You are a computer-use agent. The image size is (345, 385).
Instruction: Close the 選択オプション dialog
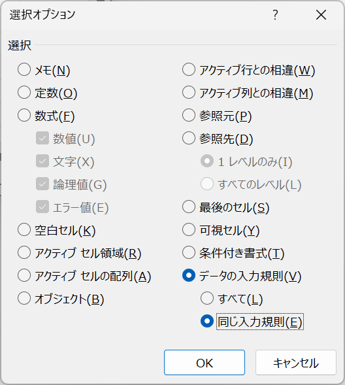pyautogui.click(x=321, y=15)
